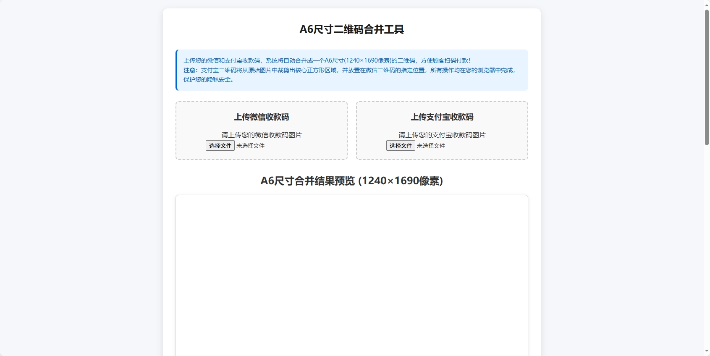Click the bold 注意 label in info box
The width and height of the screenshot is (710, 356).
(x=190, y=70)
